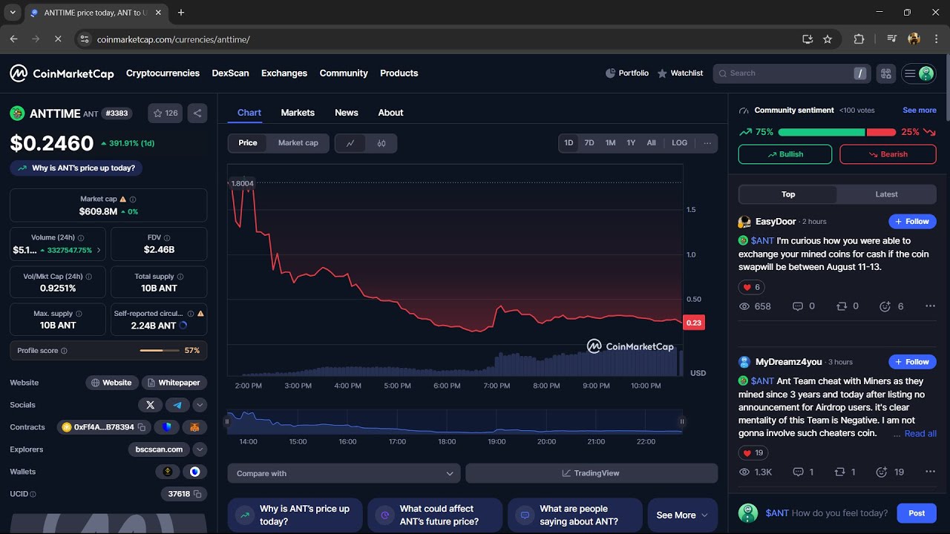The height and width of the screenshot is (534, 950).
Task: Click the right handle of chart range slider
Action: click(x=681, y=422)
